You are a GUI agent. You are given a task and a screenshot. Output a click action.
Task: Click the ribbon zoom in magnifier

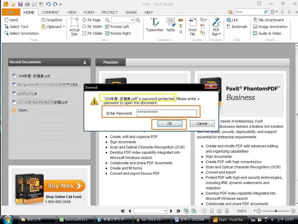[x=138, y=20]
